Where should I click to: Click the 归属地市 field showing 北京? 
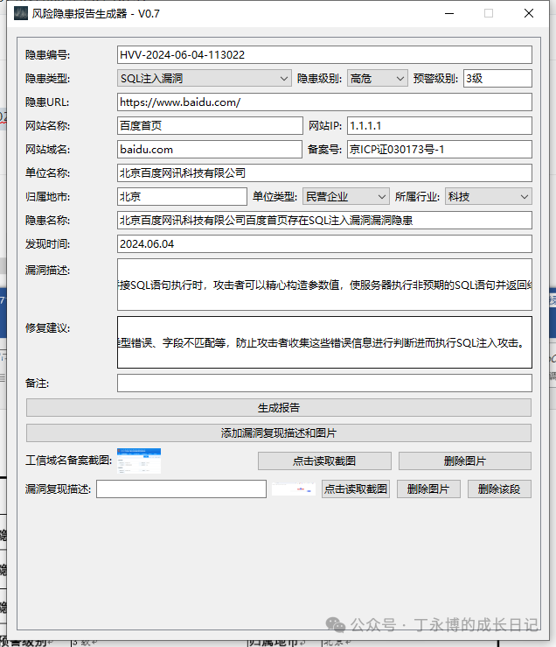182,197
